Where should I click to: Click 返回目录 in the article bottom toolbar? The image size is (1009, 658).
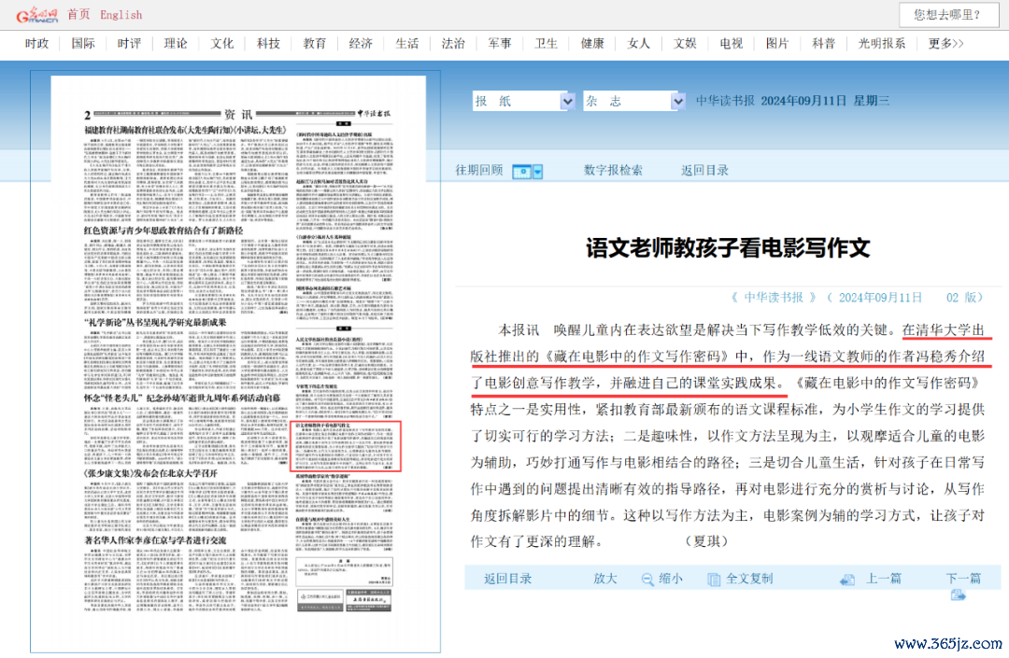(x=508, y=579)
